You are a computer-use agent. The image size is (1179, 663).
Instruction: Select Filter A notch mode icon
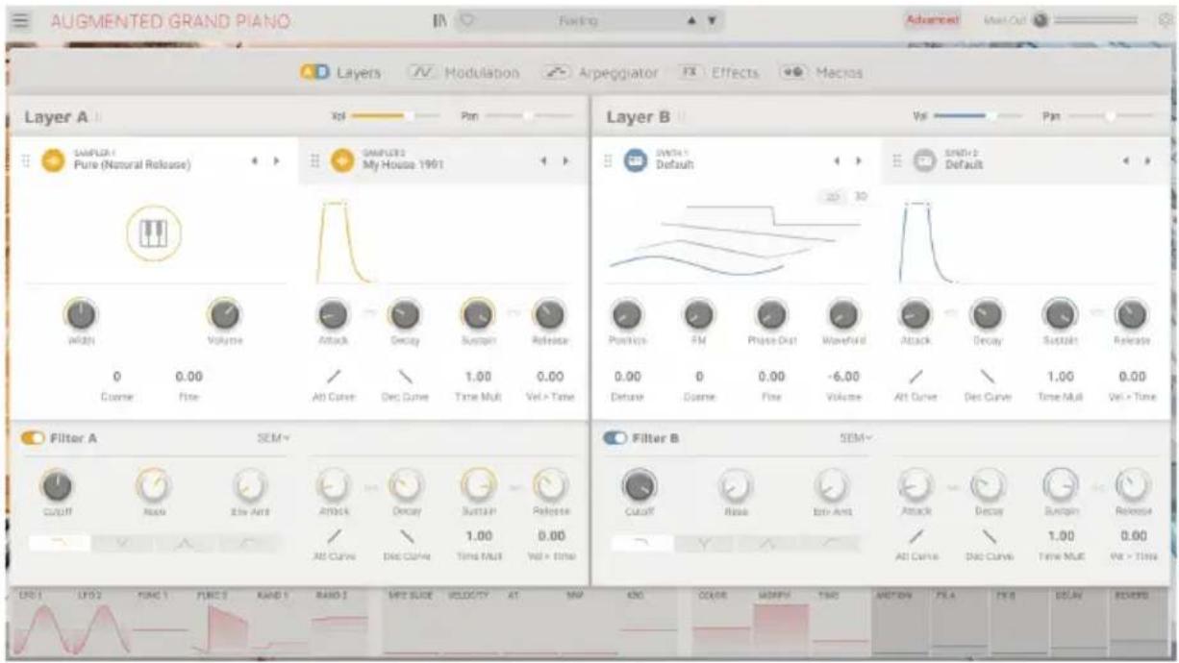click(x=123, y=544)
